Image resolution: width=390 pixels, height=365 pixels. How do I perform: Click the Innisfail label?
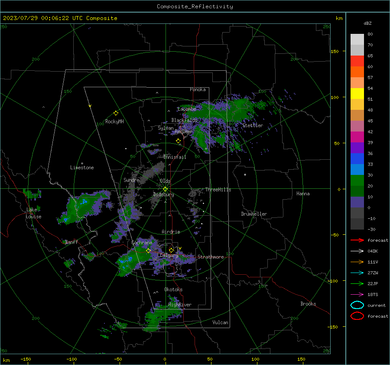click(175, 157)
